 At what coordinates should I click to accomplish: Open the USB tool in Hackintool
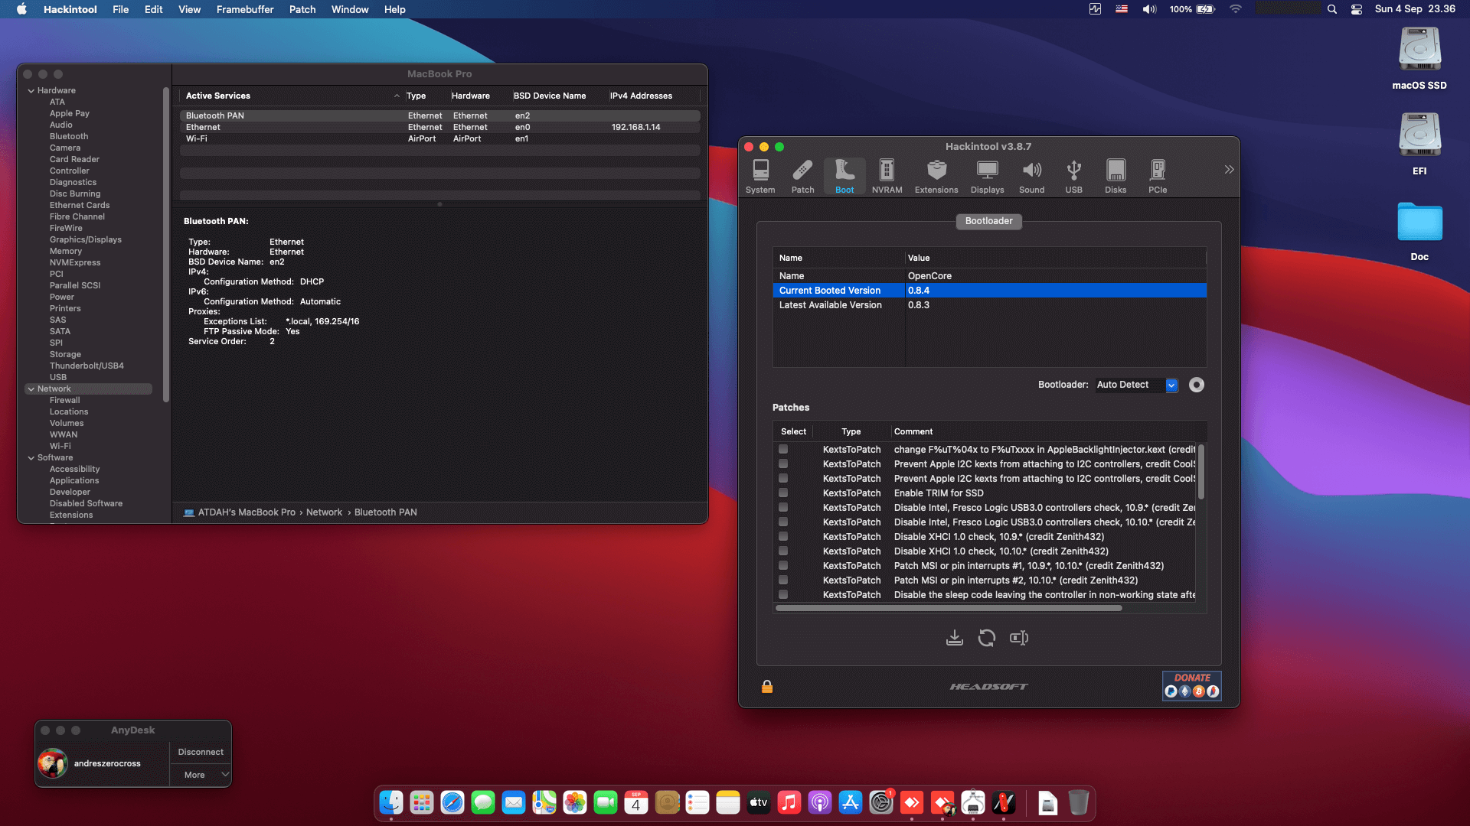tap(1073, 176)
